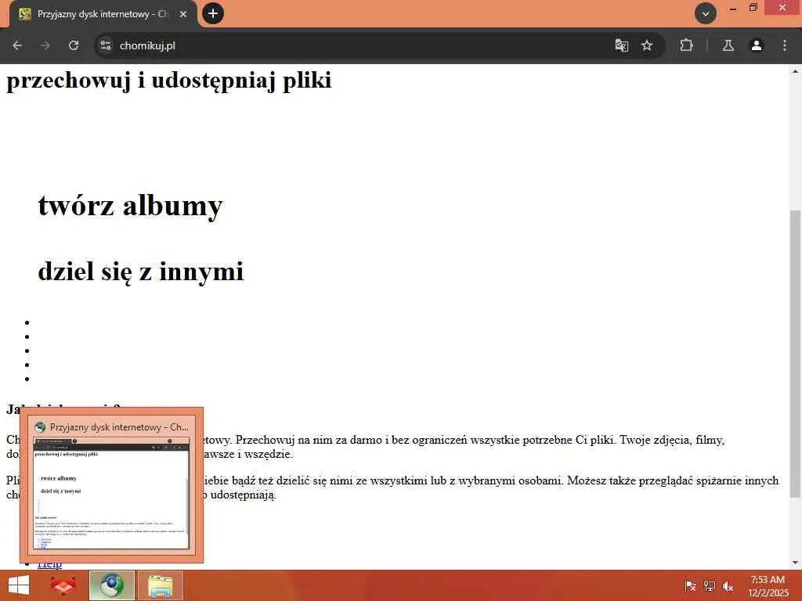Click the network icon in the tray
Image resolution: width=802 pixels, height=601 pixels.
[x=710, y=586]
